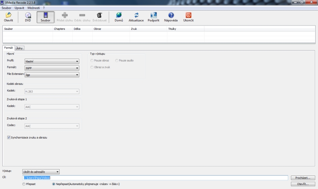318x189 pixels.
Task: Open the Upravit menu
Action: click(19, 8)
